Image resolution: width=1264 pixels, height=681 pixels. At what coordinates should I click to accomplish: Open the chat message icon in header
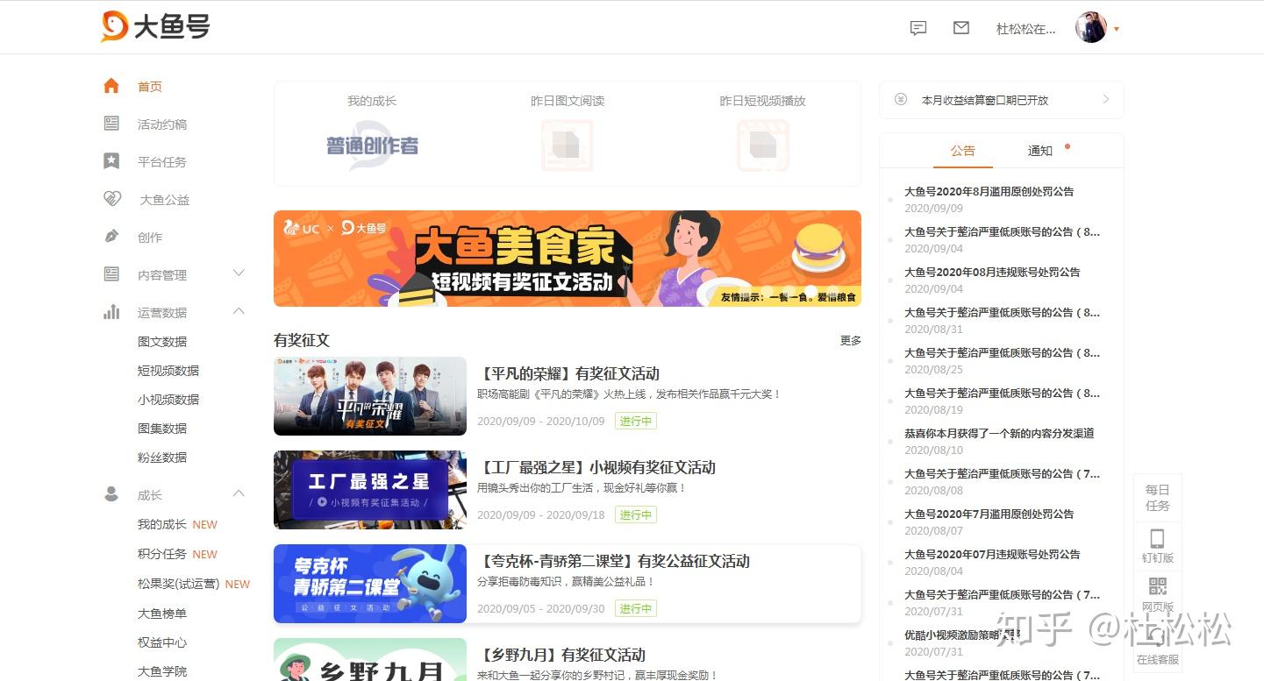click(918, 28)
